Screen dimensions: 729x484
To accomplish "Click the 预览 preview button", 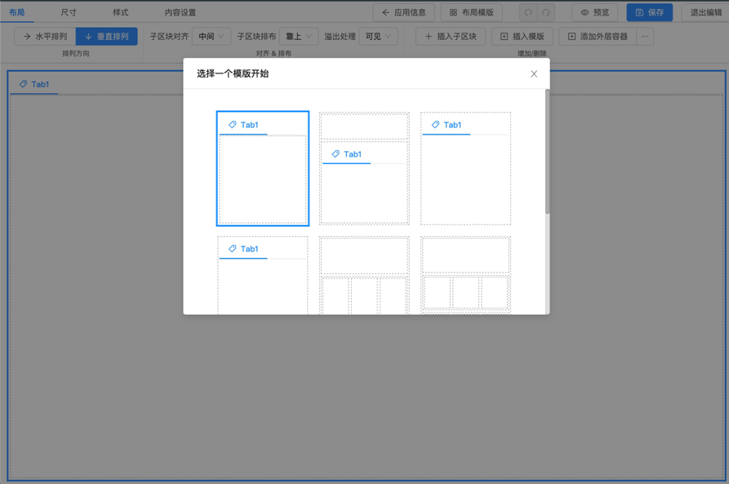I will (x=594, y=12).
